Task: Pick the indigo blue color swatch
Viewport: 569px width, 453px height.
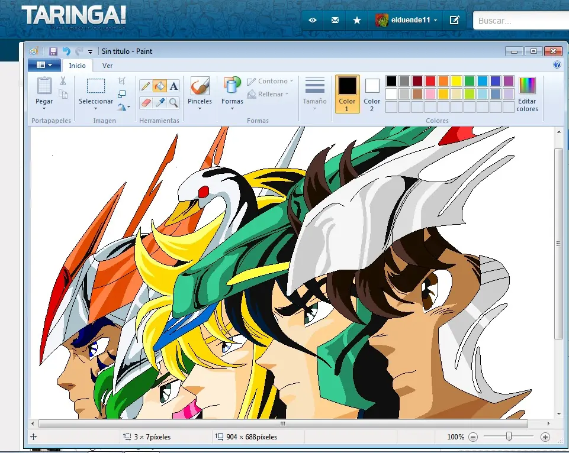Action: [496, 81]
